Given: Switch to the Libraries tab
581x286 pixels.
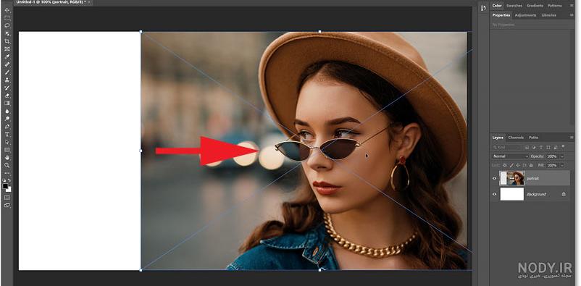Looking at the screenshot, I should (x=548, y=15).
